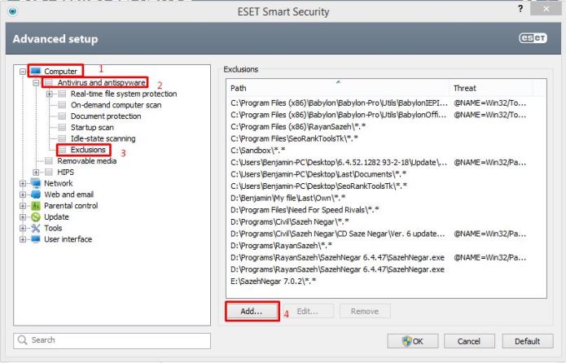Click the help question mark in title bar
Image resolution: width=566 pixels, height=363 pixels.
[520, 9]
